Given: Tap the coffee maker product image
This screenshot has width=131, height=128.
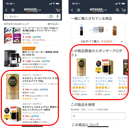Looking at the screenshot, I should click(12, 58).
